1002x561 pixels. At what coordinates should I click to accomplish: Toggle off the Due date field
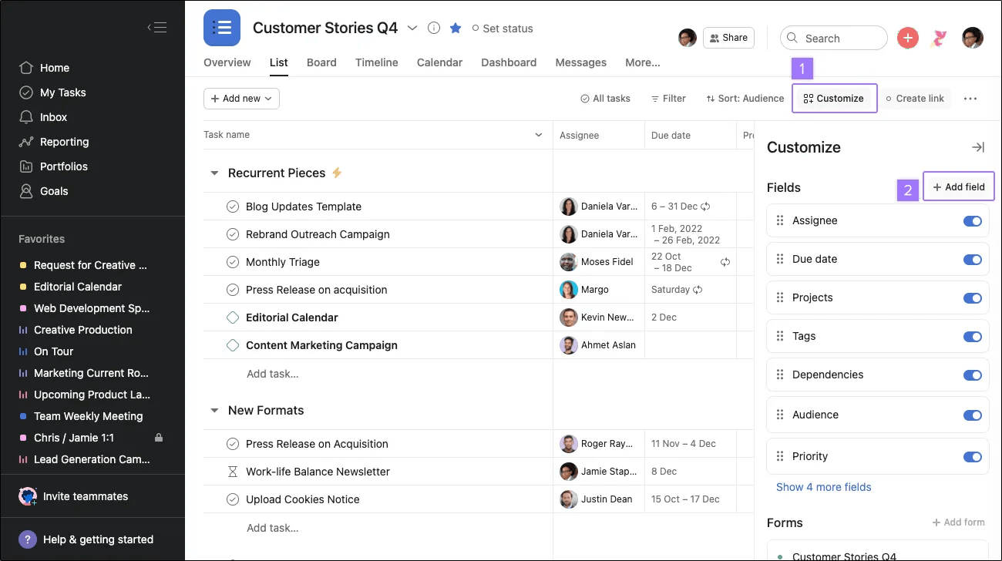pyautogui.click(x=972, y=260)
